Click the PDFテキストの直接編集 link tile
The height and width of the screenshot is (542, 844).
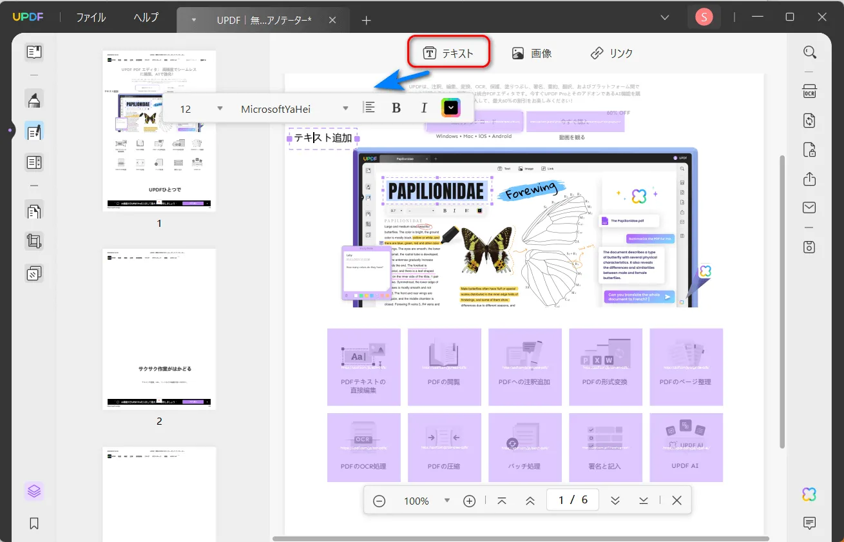(x=364, y=367)
